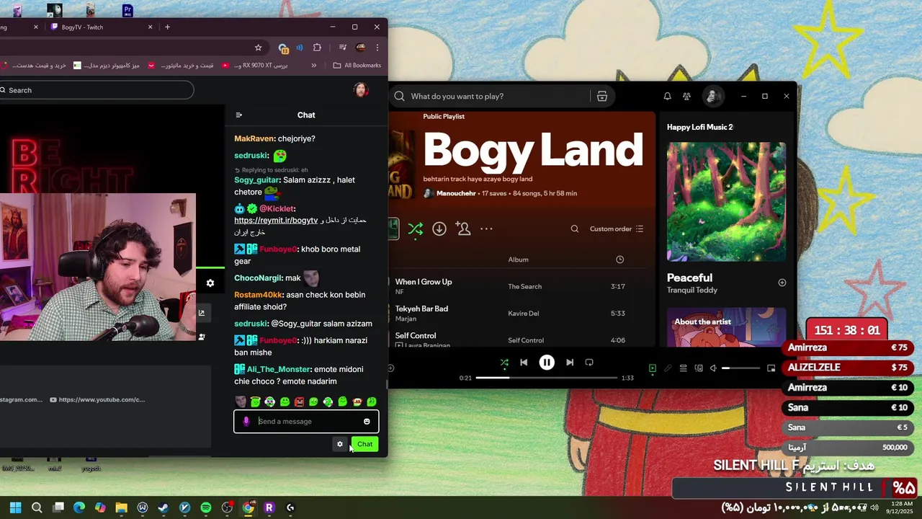922x519 pixels.
Task: Open the Custom order sort dropdown
Action: (617, 229)
